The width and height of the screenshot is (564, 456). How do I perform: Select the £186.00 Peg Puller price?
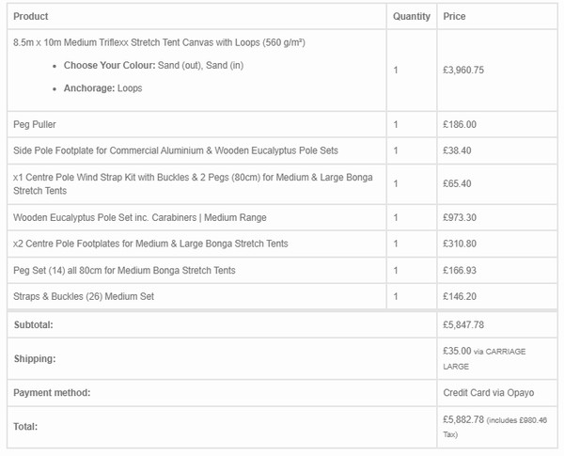pyautogui.click(x=460, y=124)
